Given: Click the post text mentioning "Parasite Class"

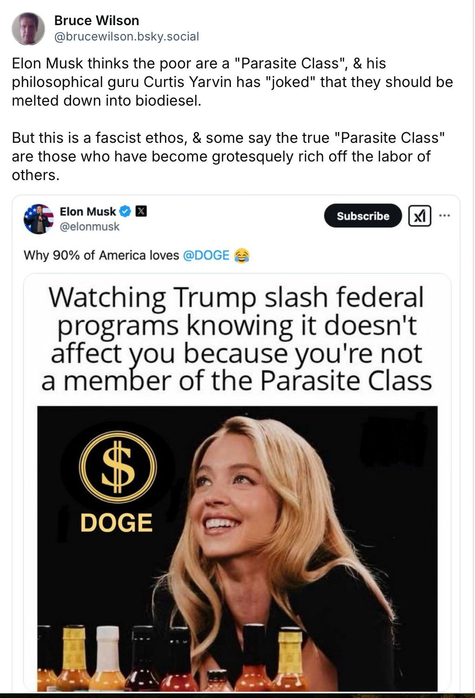Looking at the screenshot, I should tap(232, 119).
